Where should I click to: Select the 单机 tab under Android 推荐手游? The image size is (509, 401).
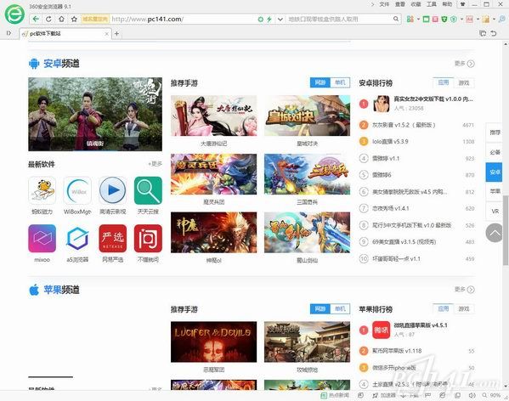tap(340, 82)
